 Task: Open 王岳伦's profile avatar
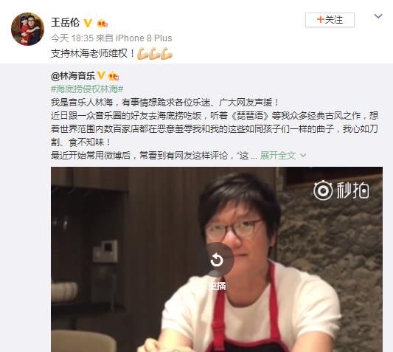coord(27,29)
